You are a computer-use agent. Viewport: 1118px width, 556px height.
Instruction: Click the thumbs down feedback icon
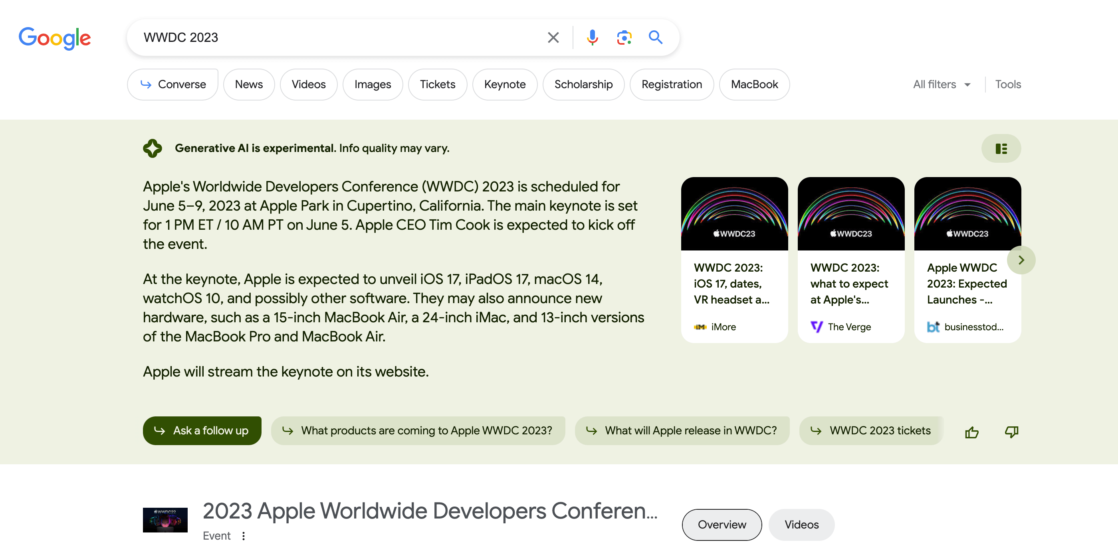click(1011, 432)
